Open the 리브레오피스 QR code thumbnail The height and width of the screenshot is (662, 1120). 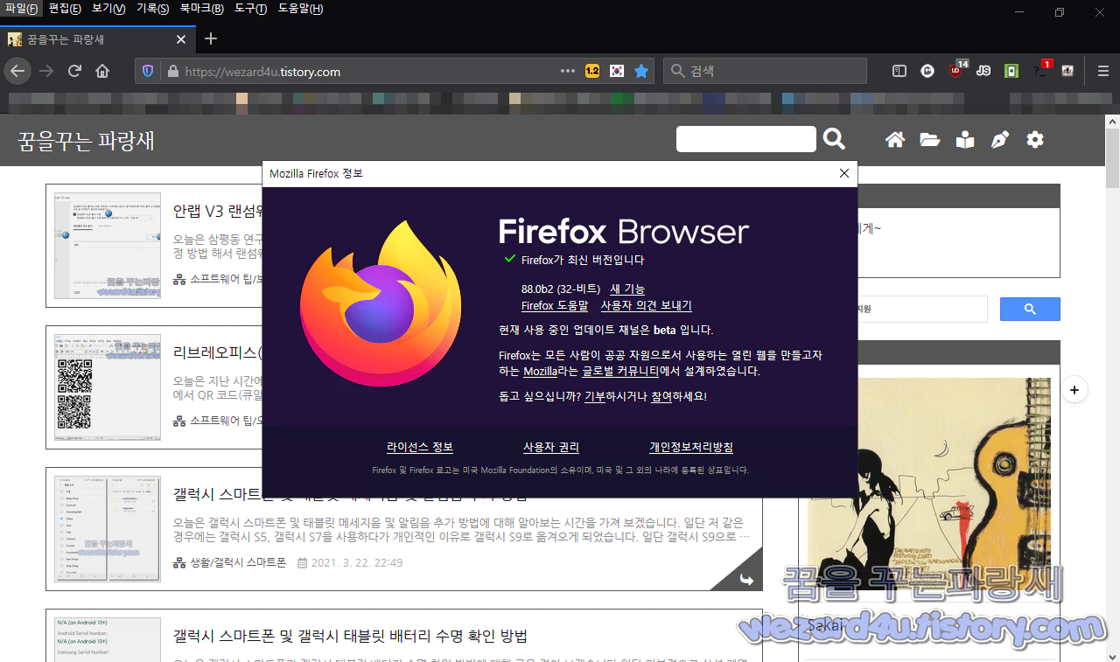108,387
